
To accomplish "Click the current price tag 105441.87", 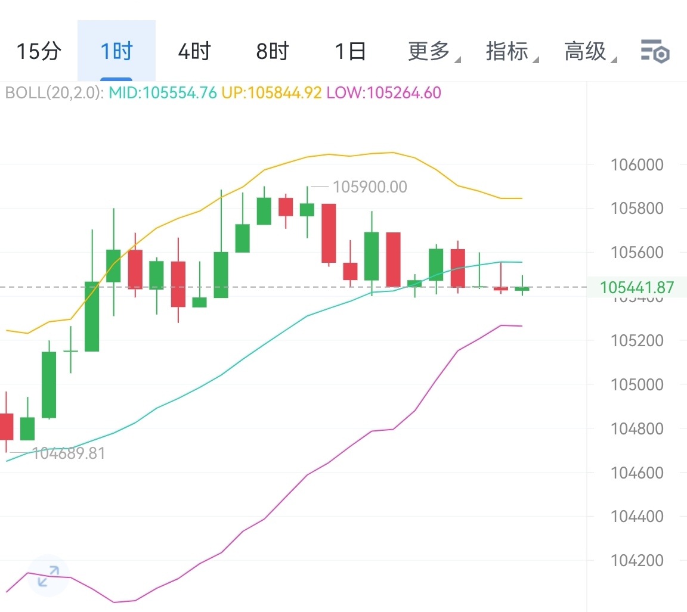I will pos(637,288).
